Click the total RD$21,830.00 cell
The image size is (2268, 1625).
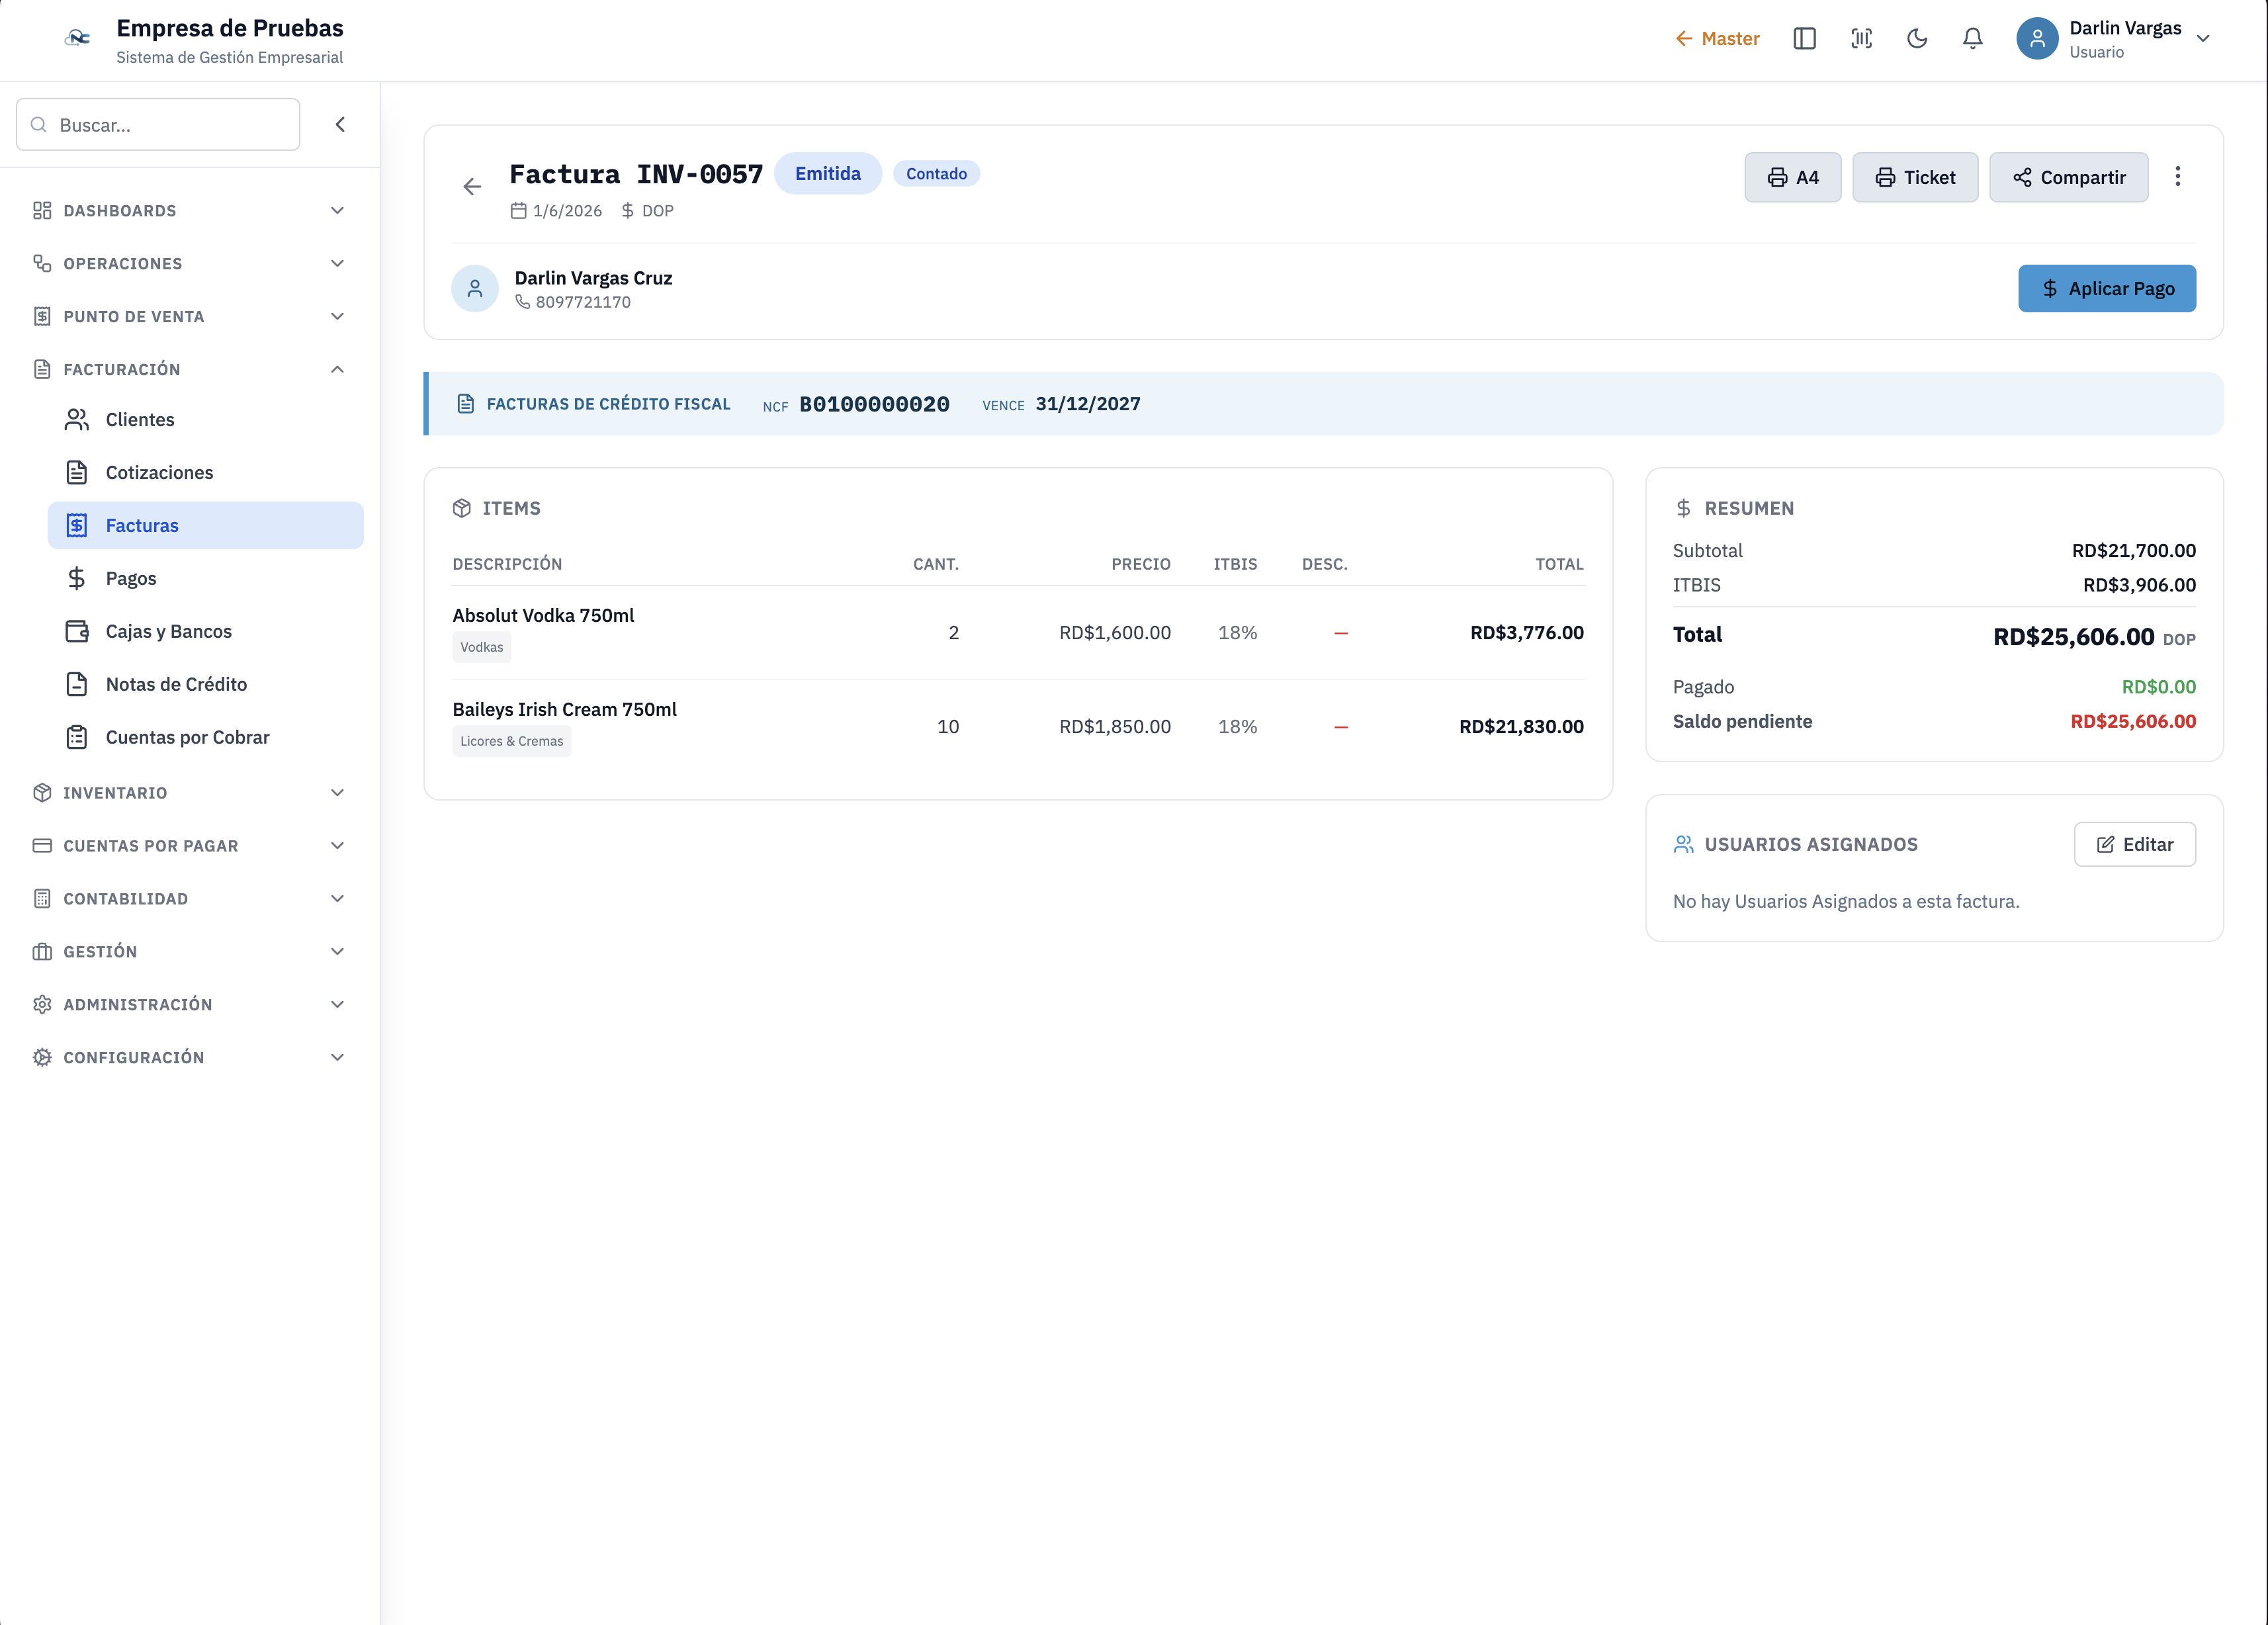tap(1521, 726)
